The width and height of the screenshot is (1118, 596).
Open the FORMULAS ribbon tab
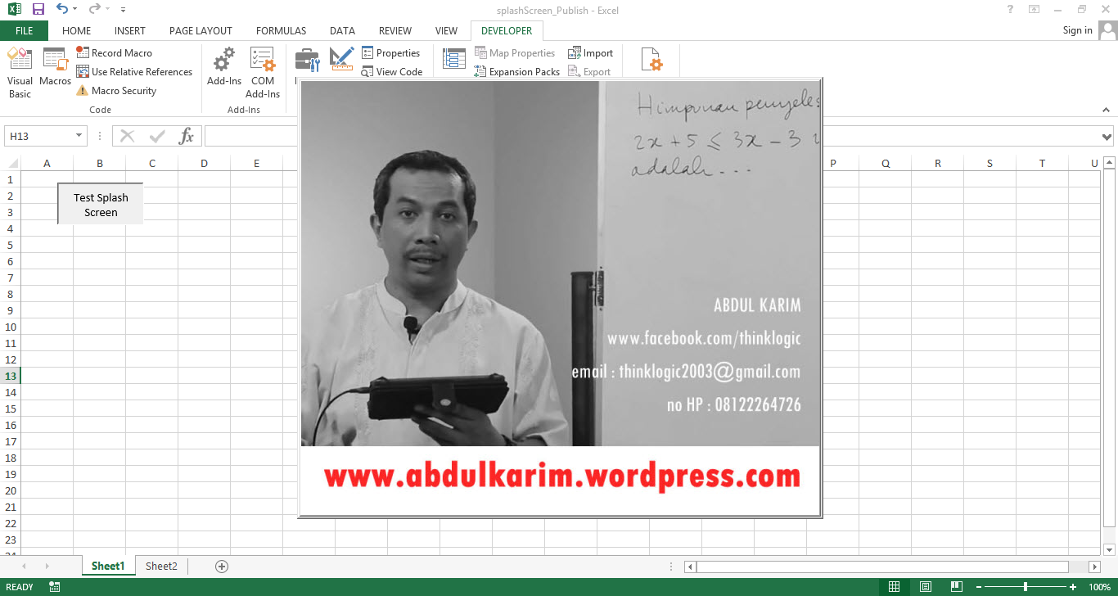click(281, 31)
